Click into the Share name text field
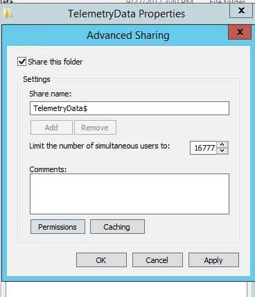 coord(130,108)
